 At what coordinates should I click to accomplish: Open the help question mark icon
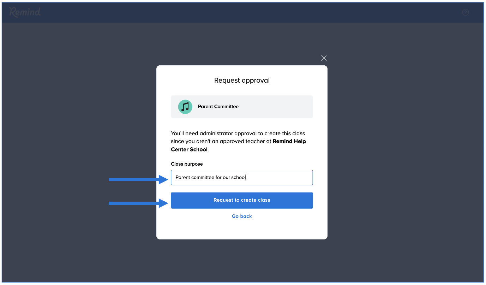coord(466,12)
